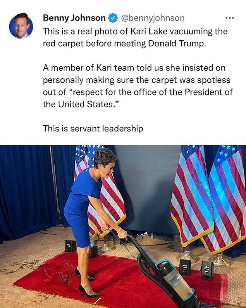This screenshot has width=246, height=308.
Task: Click the woman's blue dress in the photo
Action: (81, 206)
